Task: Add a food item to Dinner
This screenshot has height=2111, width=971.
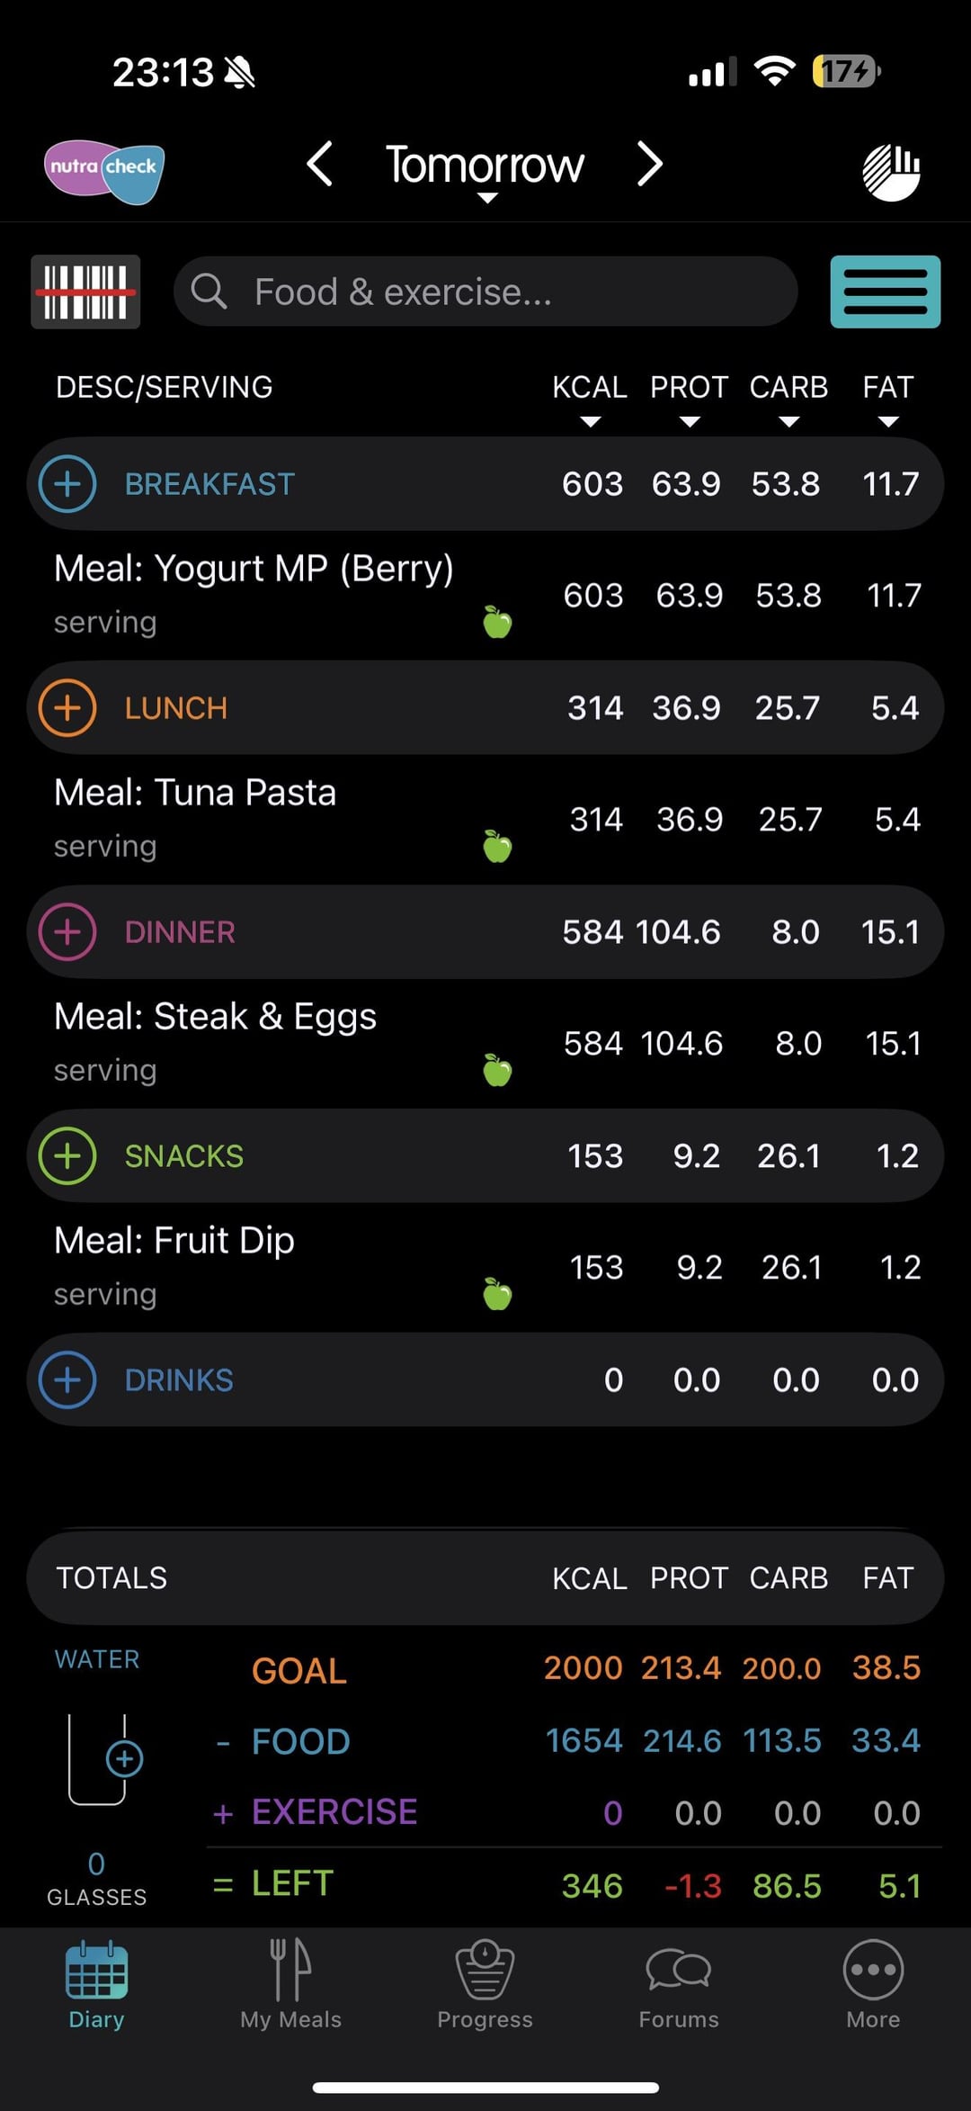Action: click(67, 932)
